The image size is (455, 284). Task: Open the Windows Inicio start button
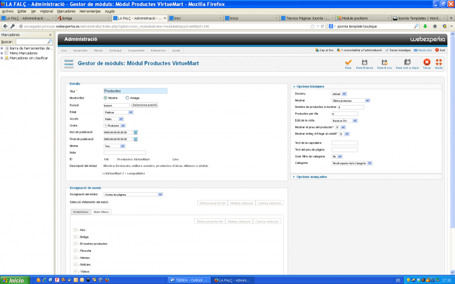click(15, 280)
